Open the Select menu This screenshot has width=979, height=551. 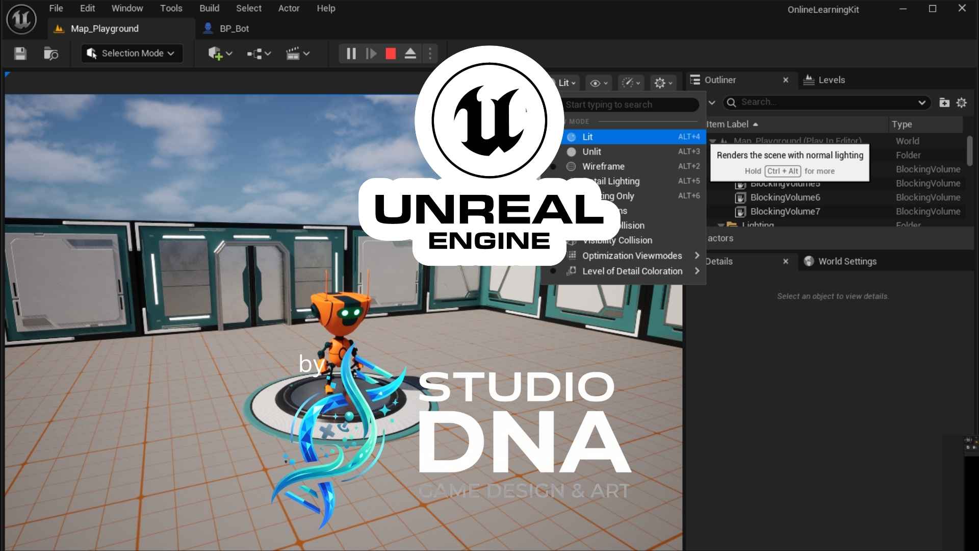[x=249, y=8]
